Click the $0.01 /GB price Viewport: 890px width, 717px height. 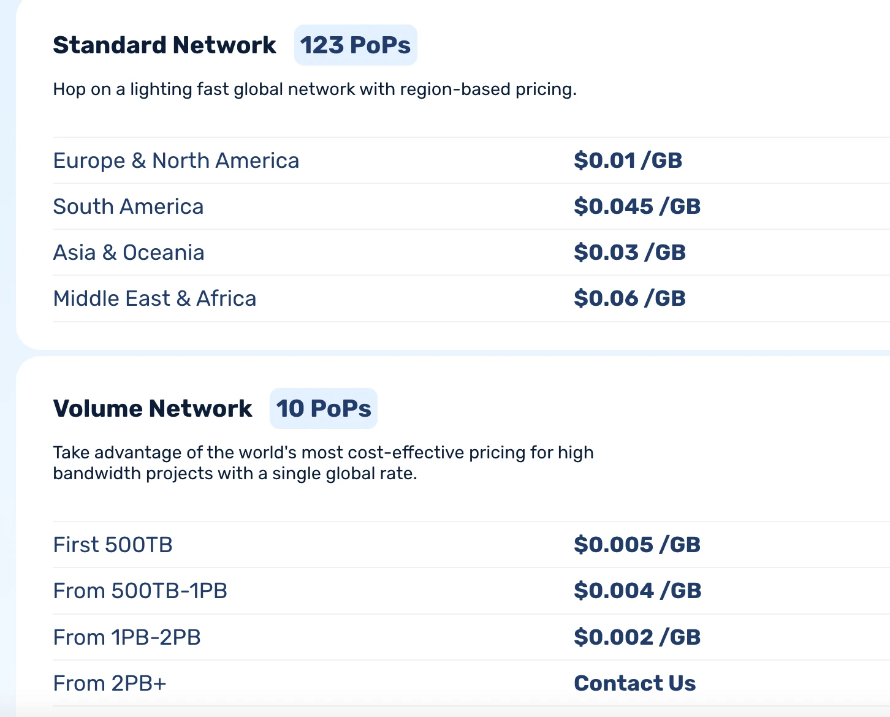tap(628, 161)
